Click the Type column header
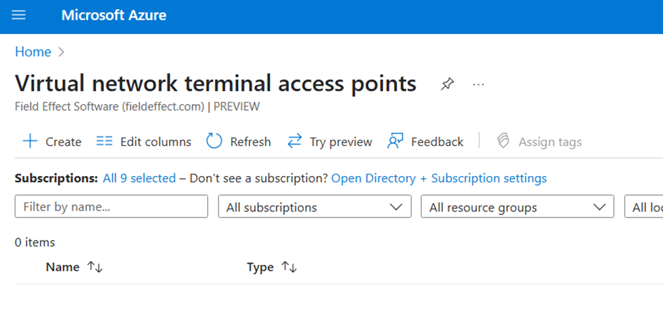Screen dimensions: 663x331 pos(260,267)
